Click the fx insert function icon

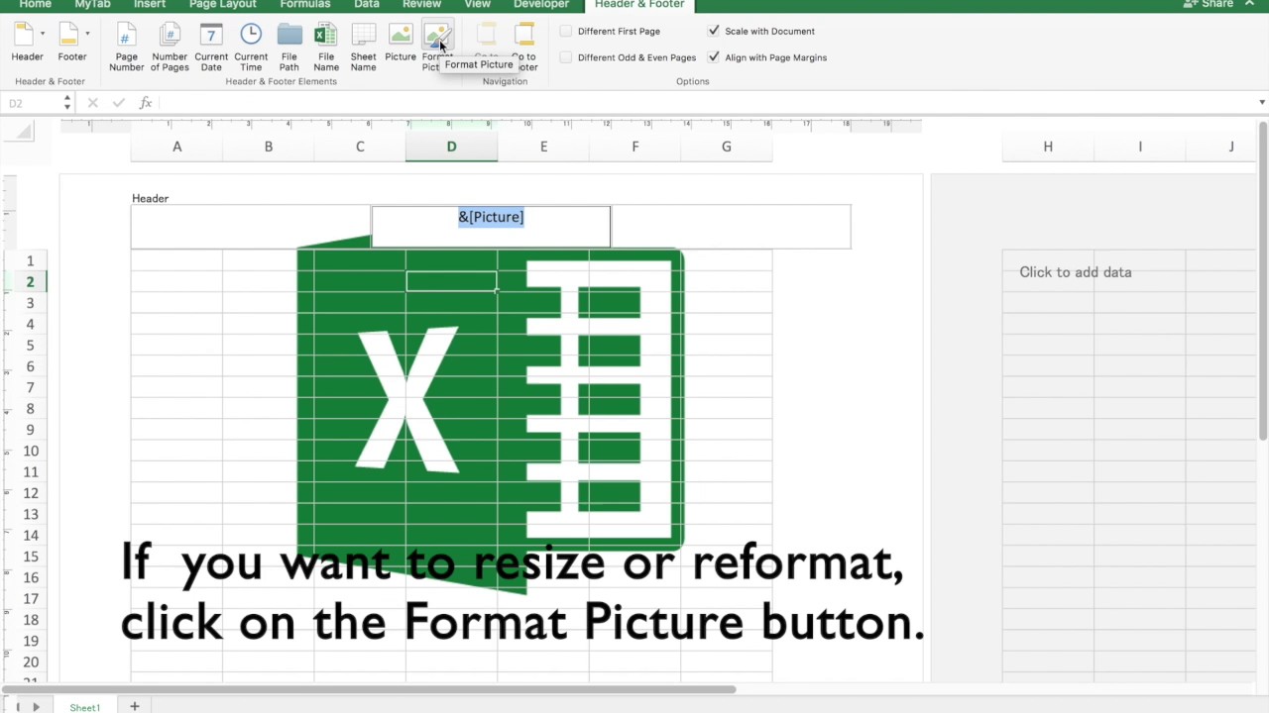point(145,103)
